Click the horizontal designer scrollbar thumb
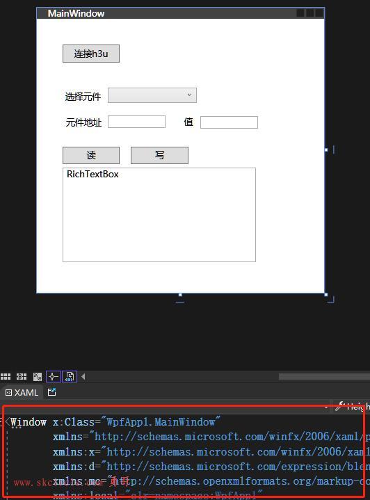The image size is (370, 500). (324, 377)
